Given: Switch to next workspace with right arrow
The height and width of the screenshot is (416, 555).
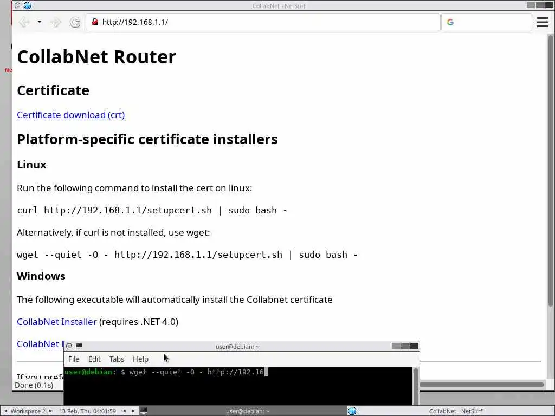Looking at the screenshot, I should pyautogui.click(x=50, y=411).
